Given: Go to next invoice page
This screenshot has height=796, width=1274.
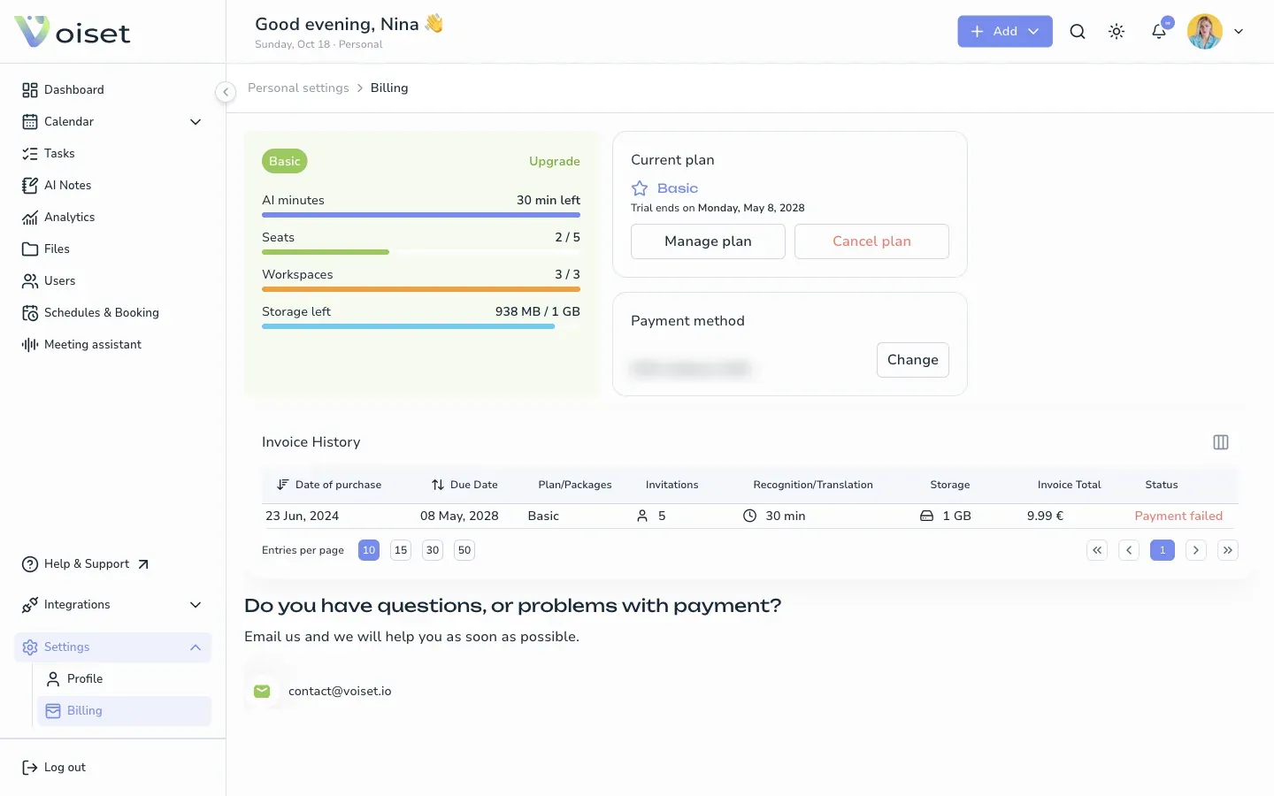Looking at the screenshot, I should point(1196,550).
